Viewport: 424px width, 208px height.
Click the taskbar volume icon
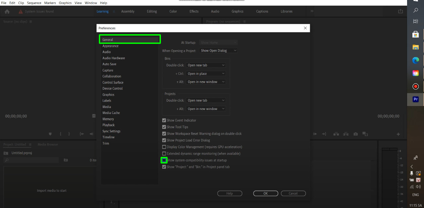[418, 187]
